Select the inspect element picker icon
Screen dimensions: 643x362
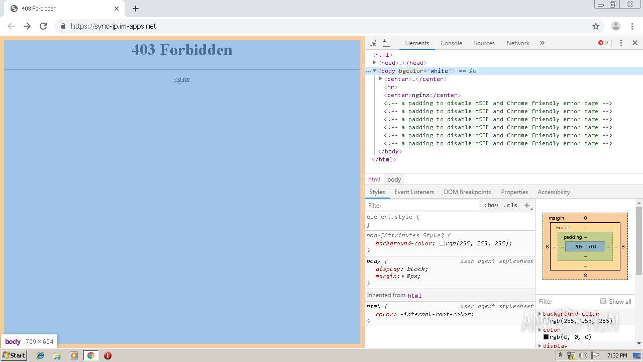[x=373, y=43]
